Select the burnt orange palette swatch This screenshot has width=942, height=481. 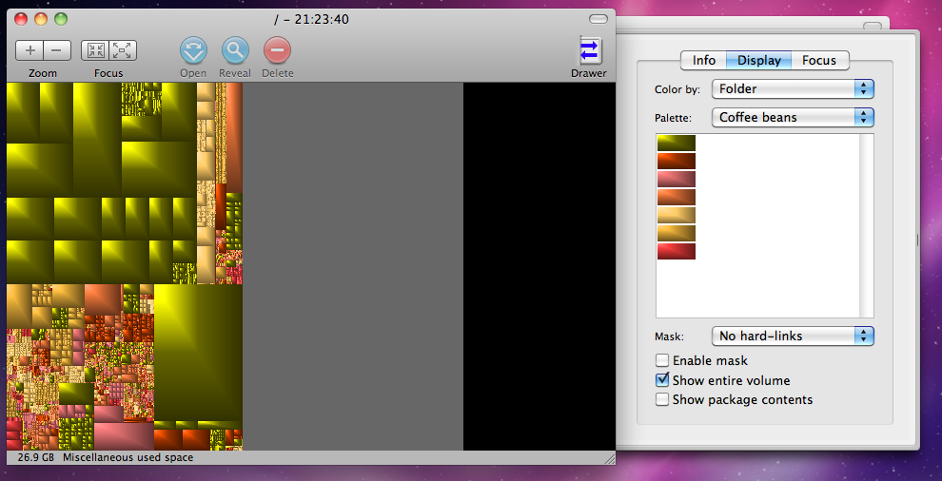click(x=676, y=197)
